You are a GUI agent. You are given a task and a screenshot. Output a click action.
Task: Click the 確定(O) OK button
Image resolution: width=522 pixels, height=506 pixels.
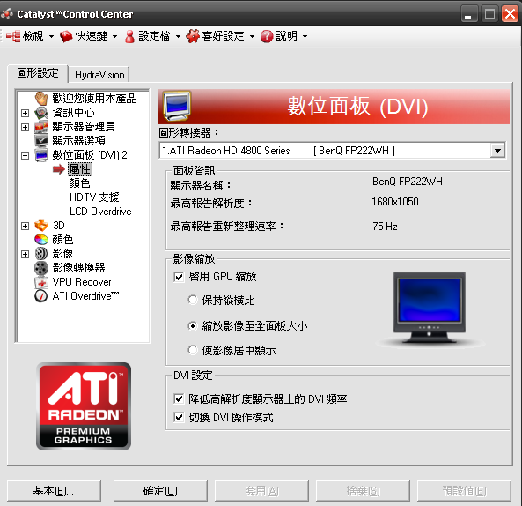click(160, 491)
